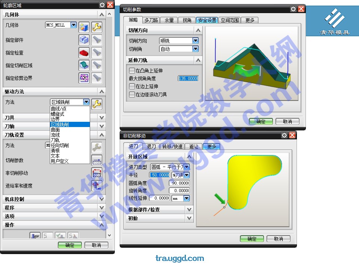Open the 非切削移动 non-cutting moves icon
This screenshot has width=359, height=269.
point(96,173)
